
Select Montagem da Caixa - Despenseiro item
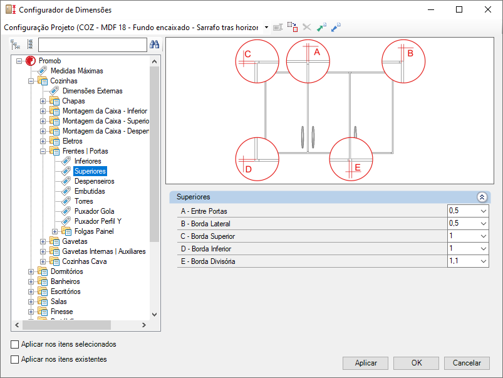click(106, 131)
